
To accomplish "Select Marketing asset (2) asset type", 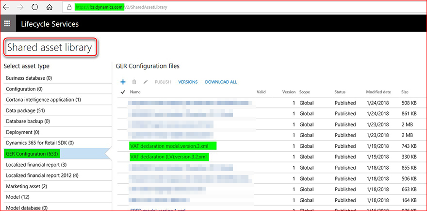I will click(x=57, y=186).
